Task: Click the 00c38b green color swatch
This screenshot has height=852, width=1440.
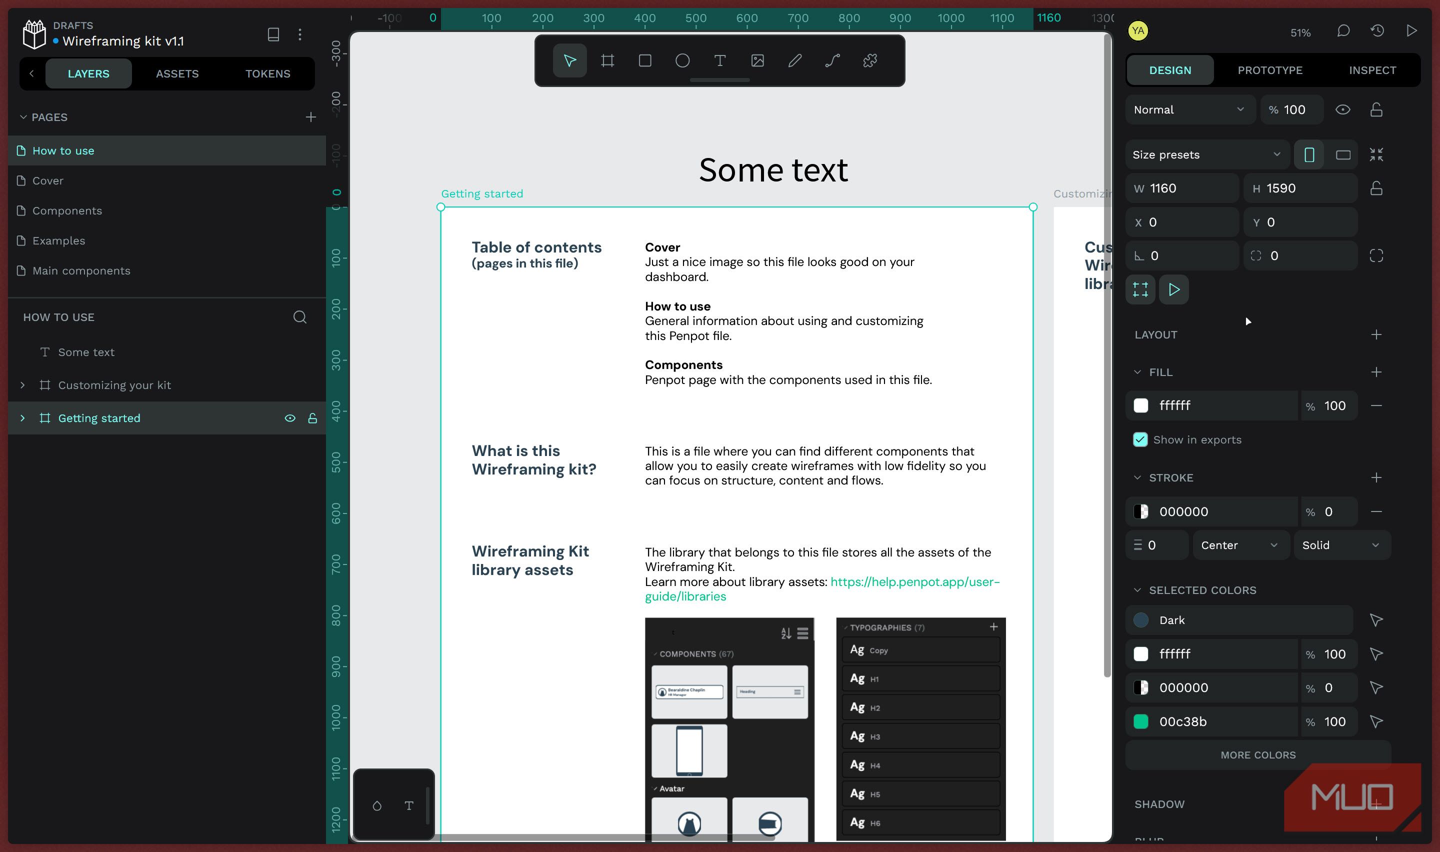Action: coord(1141,721)
